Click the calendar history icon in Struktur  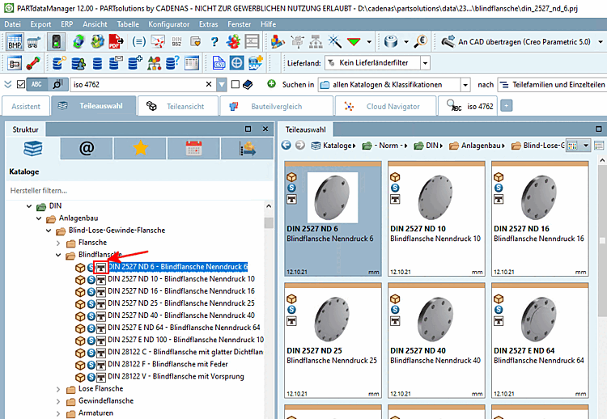pos(193,148)
